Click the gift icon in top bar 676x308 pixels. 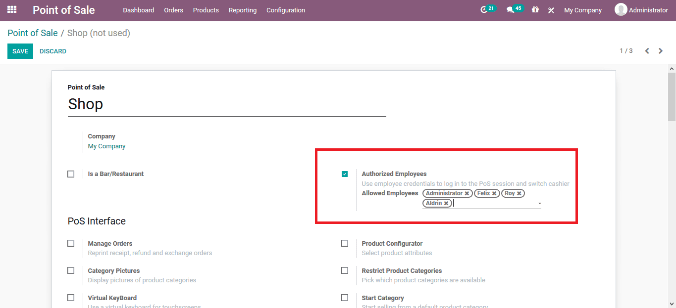tap(535, 10)
